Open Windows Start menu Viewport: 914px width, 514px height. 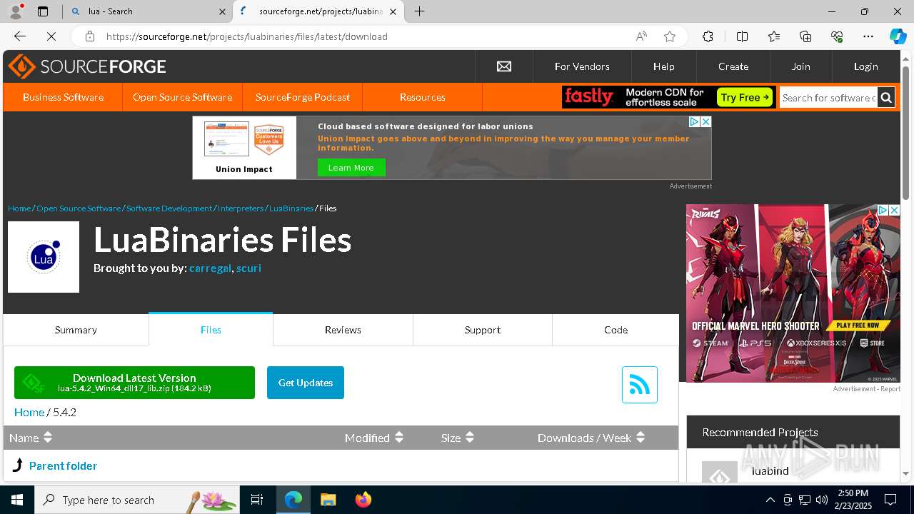[x=17, y=500]
